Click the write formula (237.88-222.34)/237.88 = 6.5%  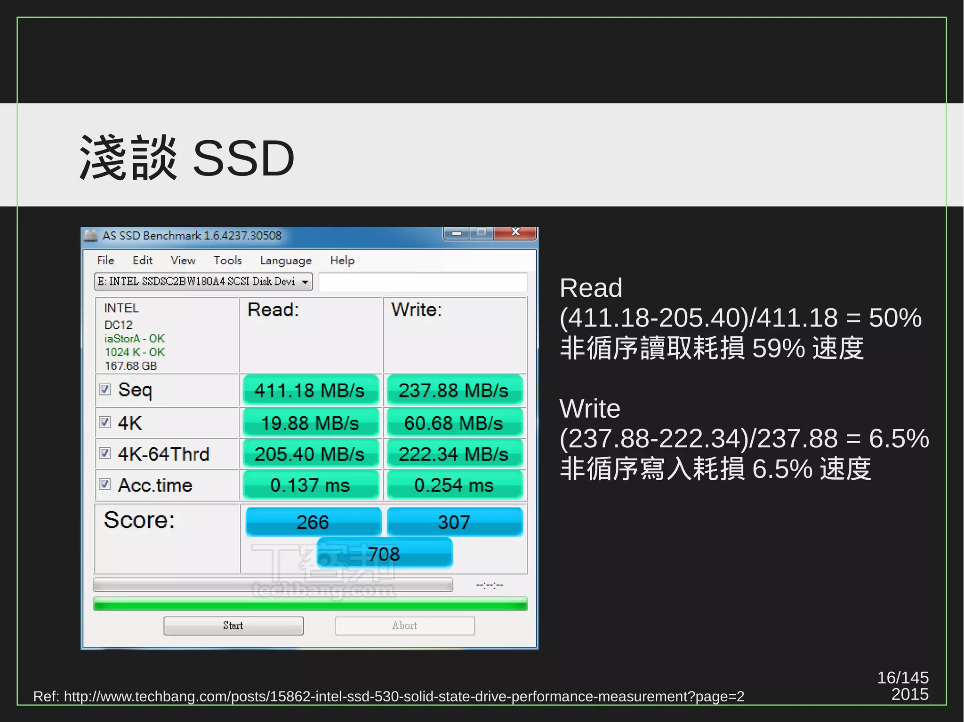[x=744, y=439]
